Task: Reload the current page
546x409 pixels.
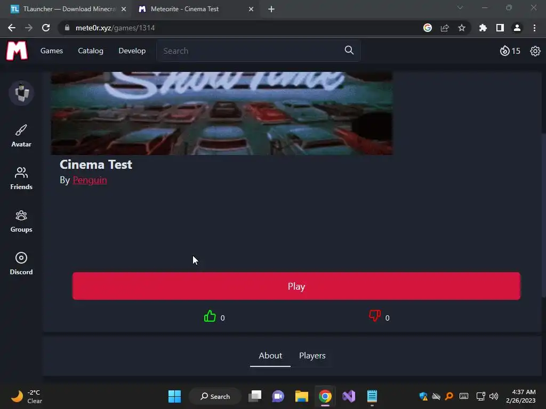Action: [46, 28]
